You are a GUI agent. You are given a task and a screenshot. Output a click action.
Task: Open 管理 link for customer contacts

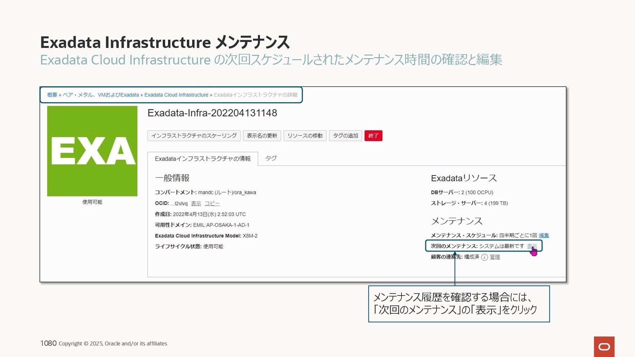[x=494, y=257]
